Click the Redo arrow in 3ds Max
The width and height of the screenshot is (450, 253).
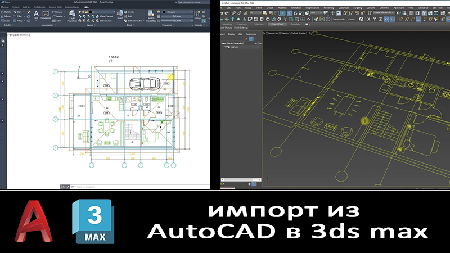[x=227, y=13]
